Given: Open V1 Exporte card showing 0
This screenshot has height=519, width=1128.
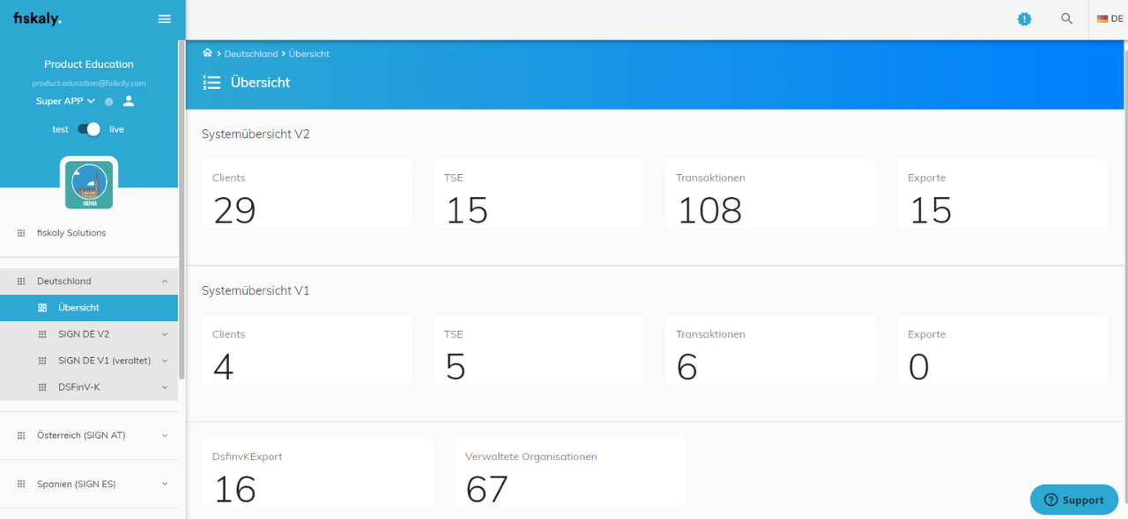Looking at the screenshot, I should pyautogui.click(x=1002, y=350).
